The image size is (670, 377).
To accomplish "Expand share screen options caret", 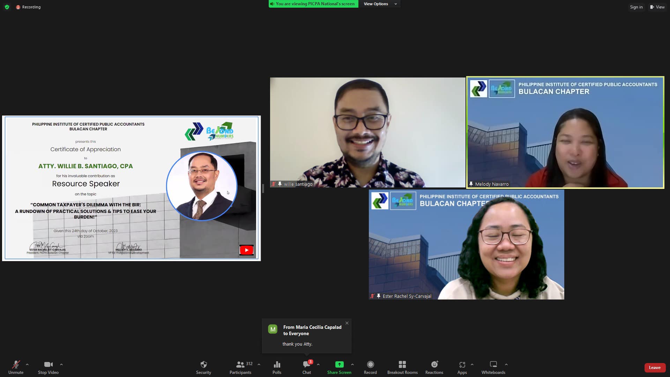I will [x=352, y=364].
